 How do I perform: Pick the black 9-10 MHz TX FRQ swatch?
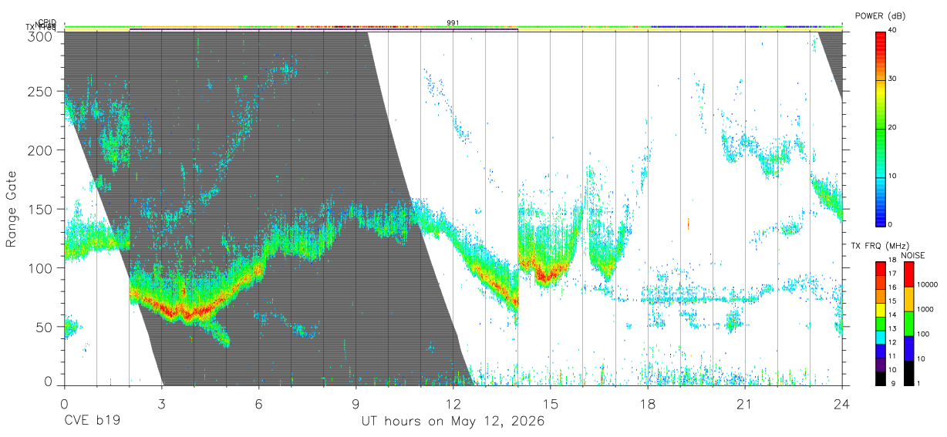[x=880, y=378]
